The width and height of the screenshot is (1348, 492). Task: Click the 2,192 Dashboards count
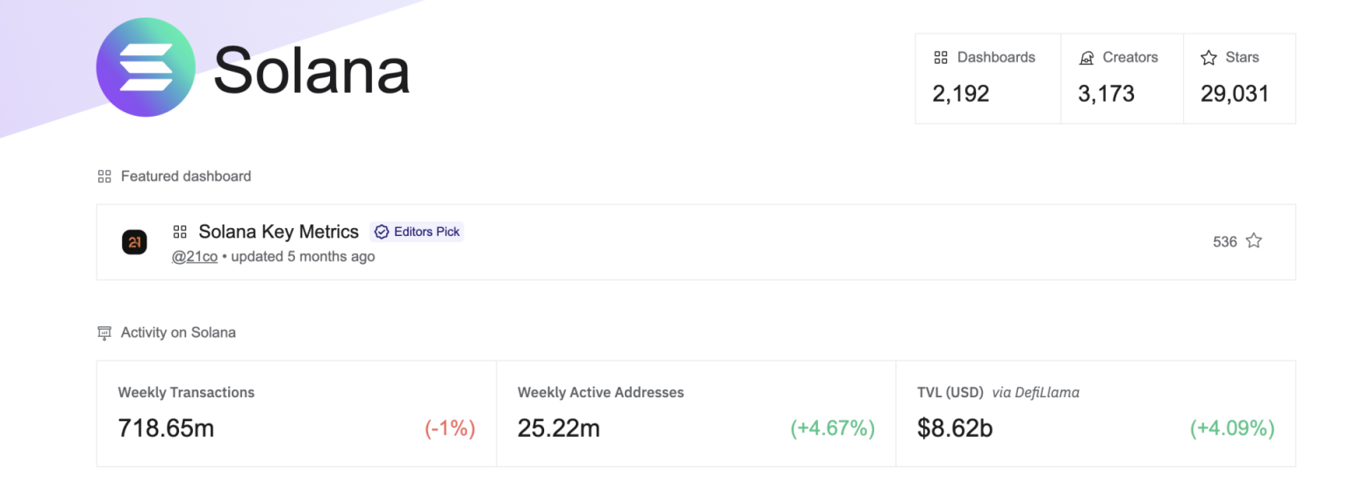[961, 94]
